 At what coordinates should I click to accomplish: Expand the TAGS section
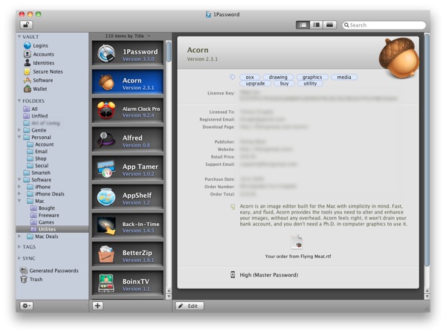tap(19, 246)
